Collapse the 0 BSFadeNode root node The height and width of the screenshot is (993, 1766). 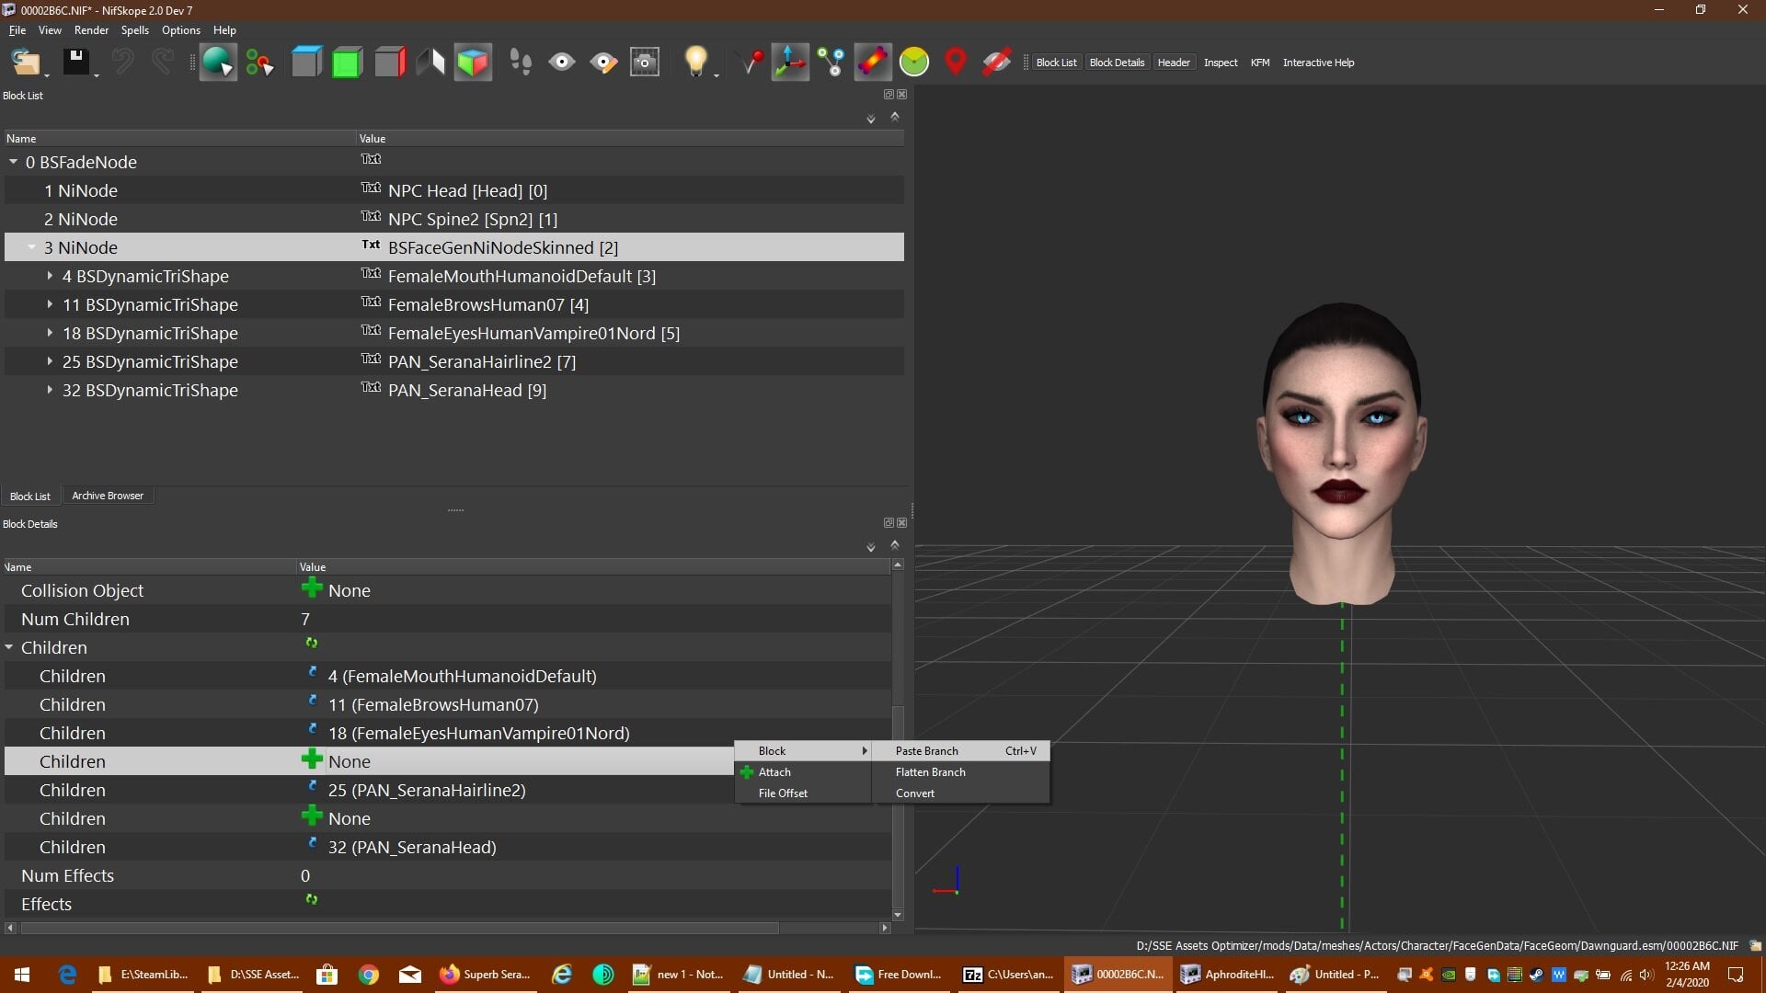13,162
